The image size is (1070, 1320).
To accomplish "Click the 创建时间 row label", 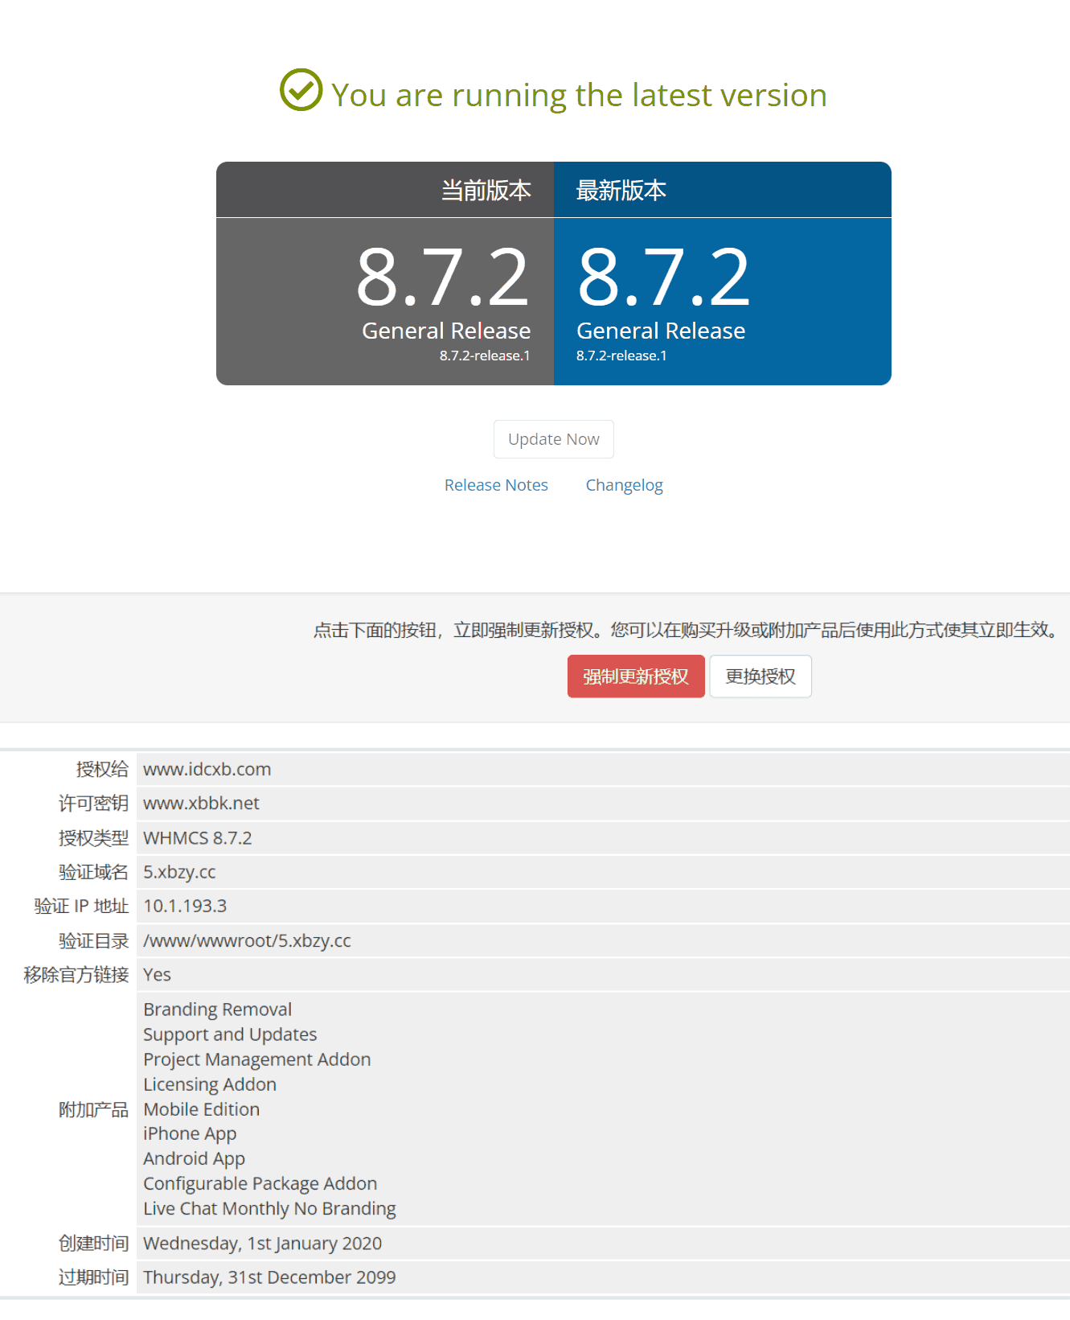I will coord(93,1244).
